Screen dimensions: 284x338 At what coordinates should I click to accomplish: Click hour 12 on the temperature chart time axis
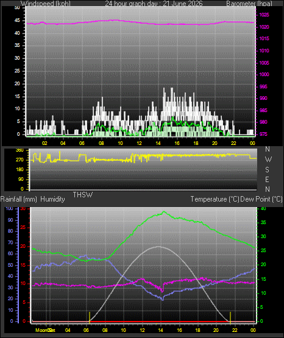coord(142,330)
